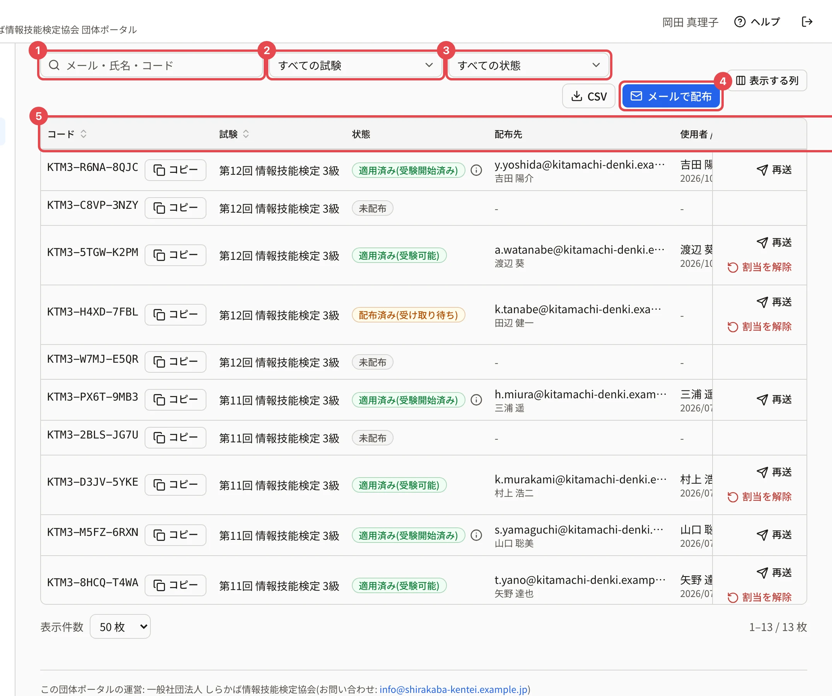Copy code KTM3-8HCQ-T4WA
The image size is (832, 696).
[176, 585]
